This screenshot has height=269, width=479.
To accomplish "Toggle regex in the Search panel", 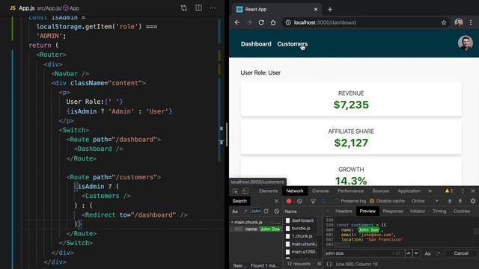I will [245, 211].
